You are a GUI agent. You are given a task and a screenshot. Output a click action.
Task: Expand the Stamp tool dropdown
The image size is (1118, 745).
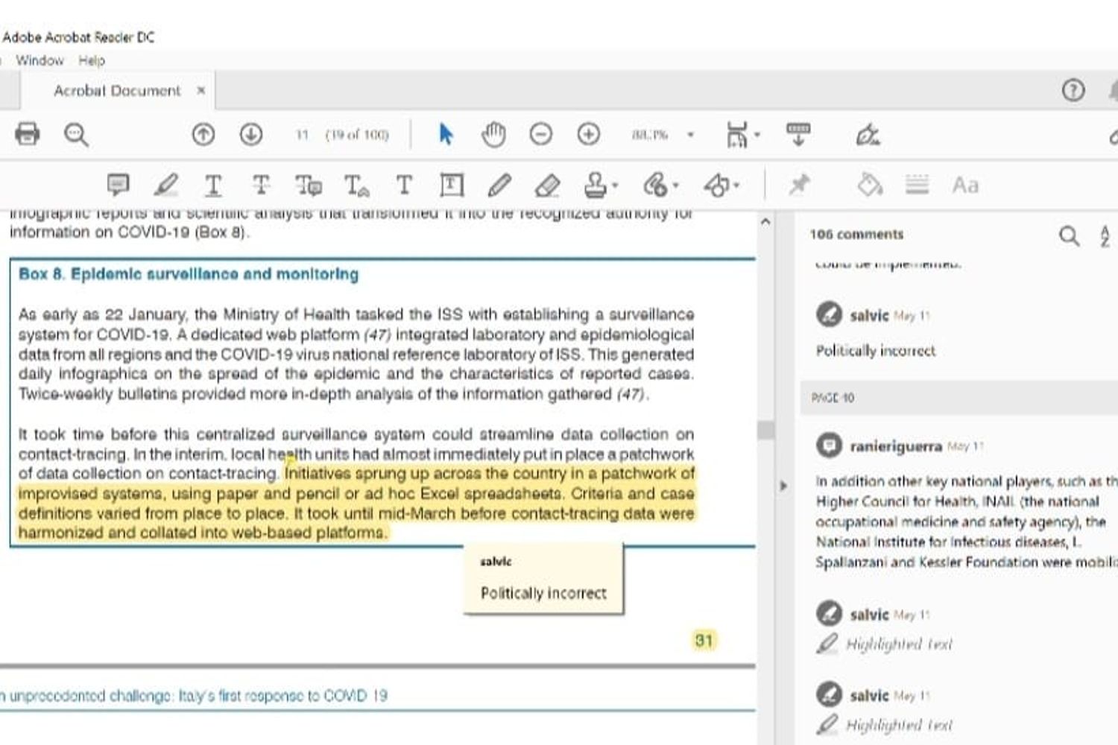(x=615, y=186)
